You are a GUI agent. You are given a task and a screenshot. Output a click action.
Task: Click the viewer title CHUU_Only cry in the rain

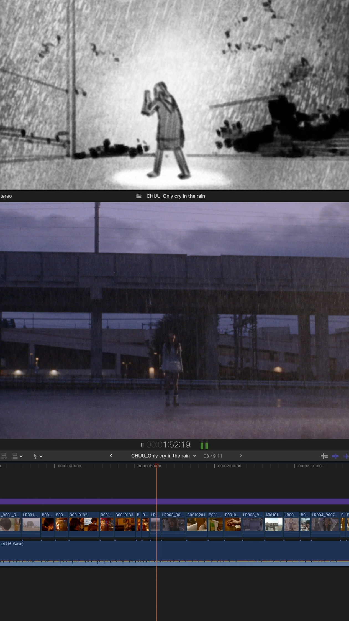click(176, 196)
